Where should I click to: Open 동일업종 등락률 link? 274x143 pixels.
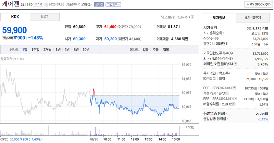pyautogui.click(x=216, y=119)
